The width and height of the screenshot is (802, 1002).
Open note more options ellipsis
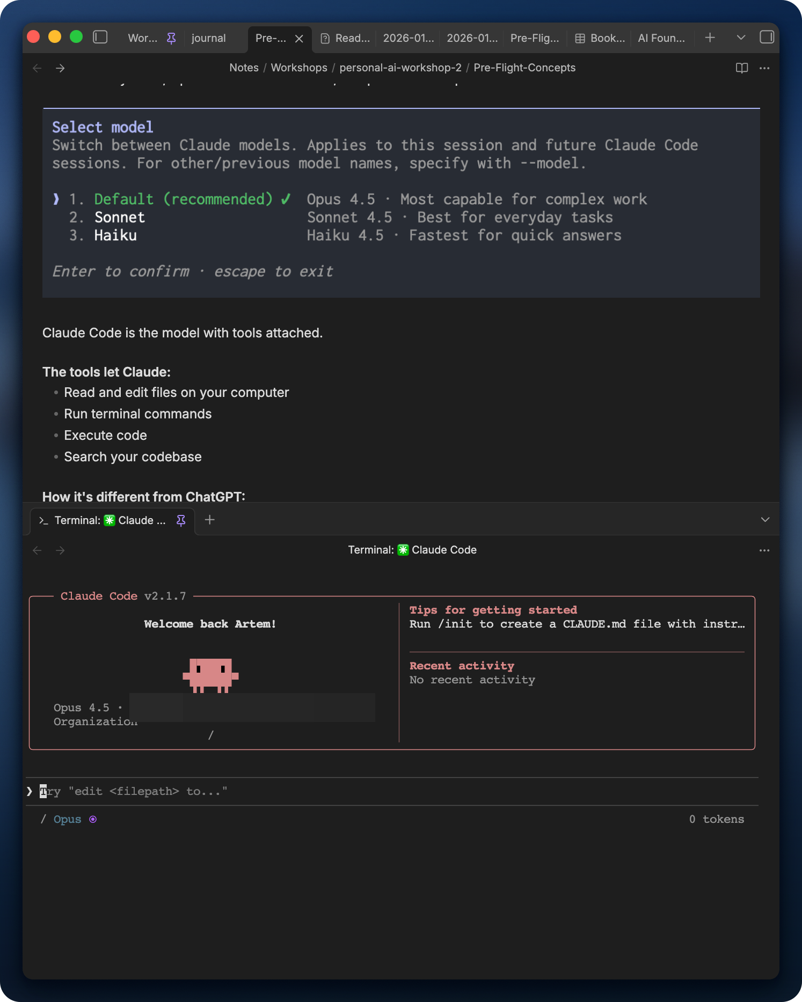(764, 68)
